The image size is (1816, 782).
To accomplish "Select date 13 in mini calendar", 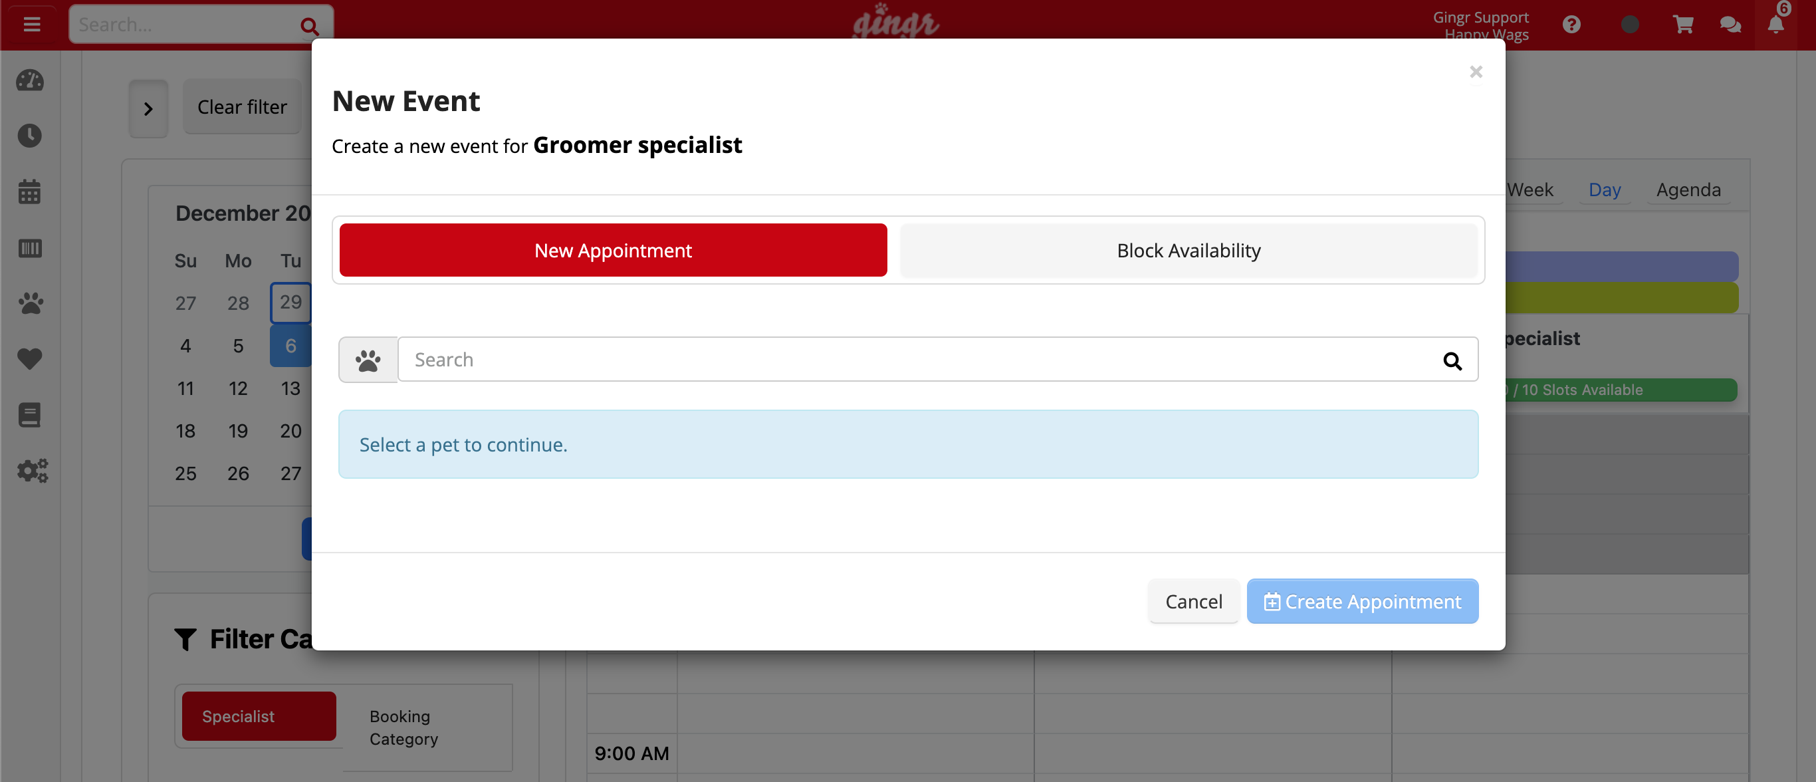I will (x=290, y=388).
